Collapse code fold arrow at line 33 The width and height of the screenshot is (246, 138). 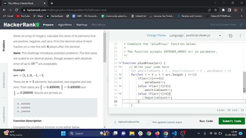pyautogui.click(x=120, y=78)
